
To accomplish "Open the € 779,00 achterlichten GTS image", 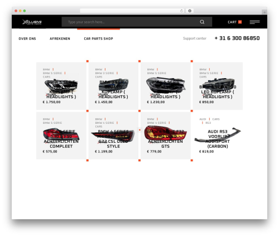I will (166, 134).
